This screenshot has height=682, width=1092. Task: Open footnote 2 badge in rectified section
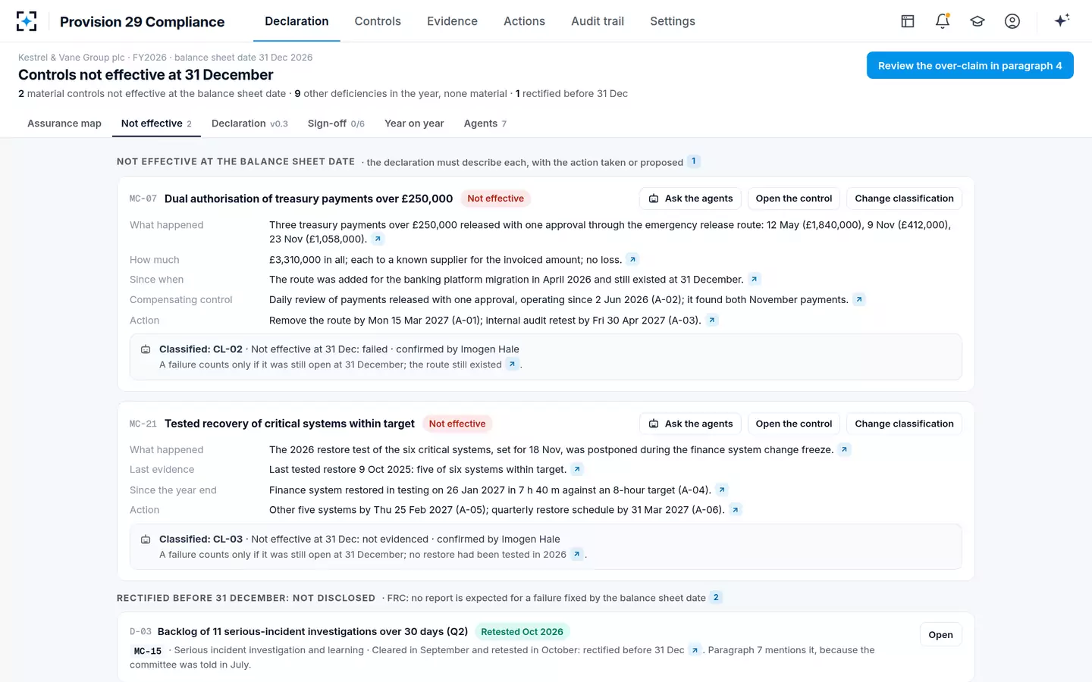coord(716,598)
